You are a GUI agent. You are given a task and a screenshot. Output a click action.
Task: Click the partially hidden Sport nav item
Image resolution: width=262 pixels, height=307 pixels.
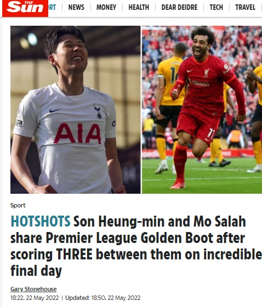[52, 8]
